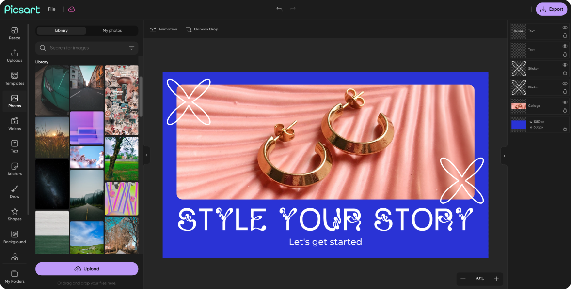Lock the top Text layer

[x=564, y=37]
